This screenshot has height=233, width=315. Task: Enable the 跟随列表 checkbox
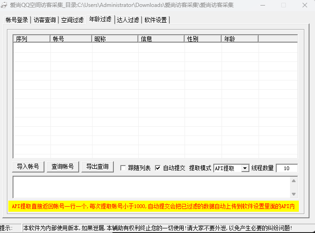(123, 168)
